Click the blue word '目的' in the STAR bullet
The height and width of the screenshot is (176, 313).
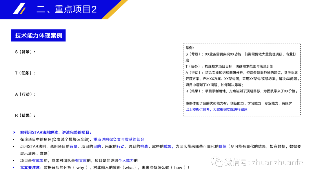[97, 146]
